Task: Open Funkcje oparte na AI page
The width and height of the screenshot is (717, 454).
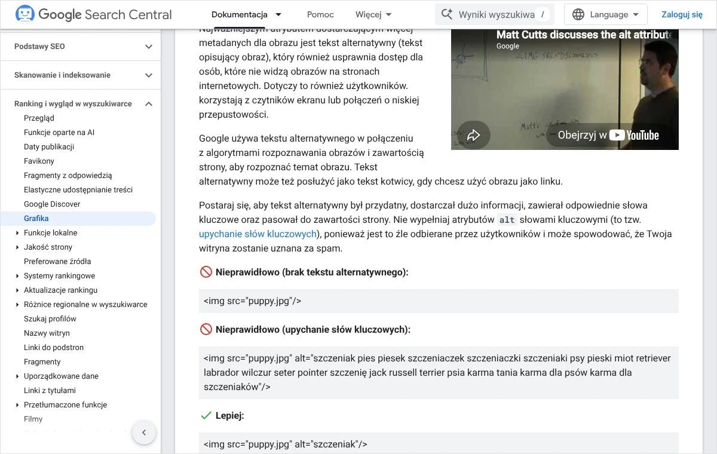Action: pyautogui.click(x=59, y=133)
